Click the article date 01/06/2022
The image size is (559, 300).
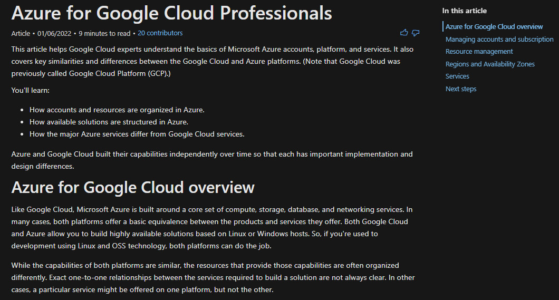click(54, 34)
